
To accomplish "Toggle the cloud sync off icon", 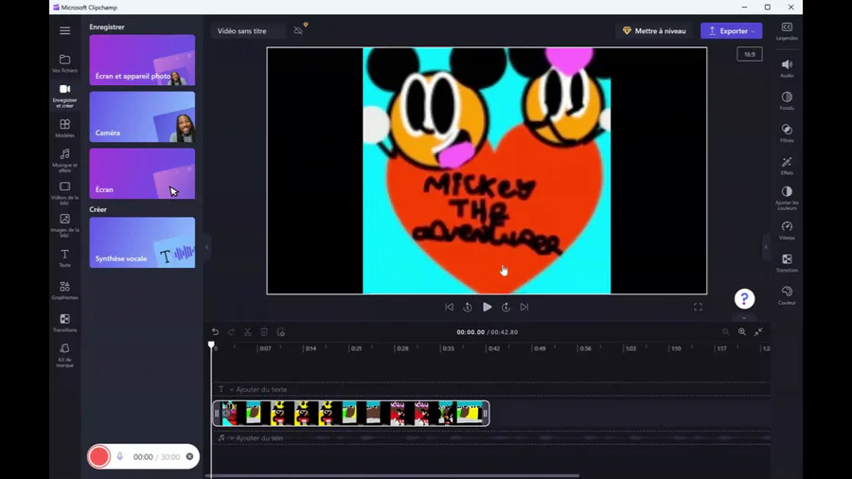I will click(299, 30).
